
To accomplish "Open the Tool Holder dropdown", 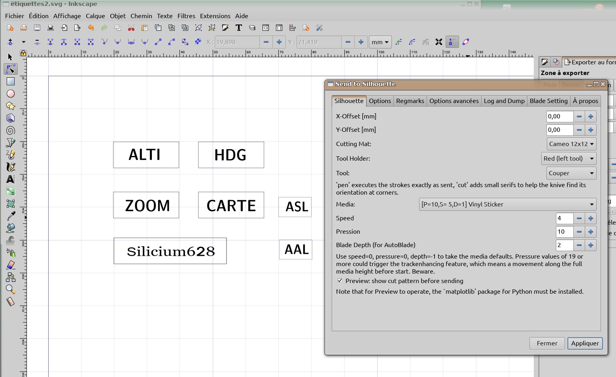I will 569,159.
